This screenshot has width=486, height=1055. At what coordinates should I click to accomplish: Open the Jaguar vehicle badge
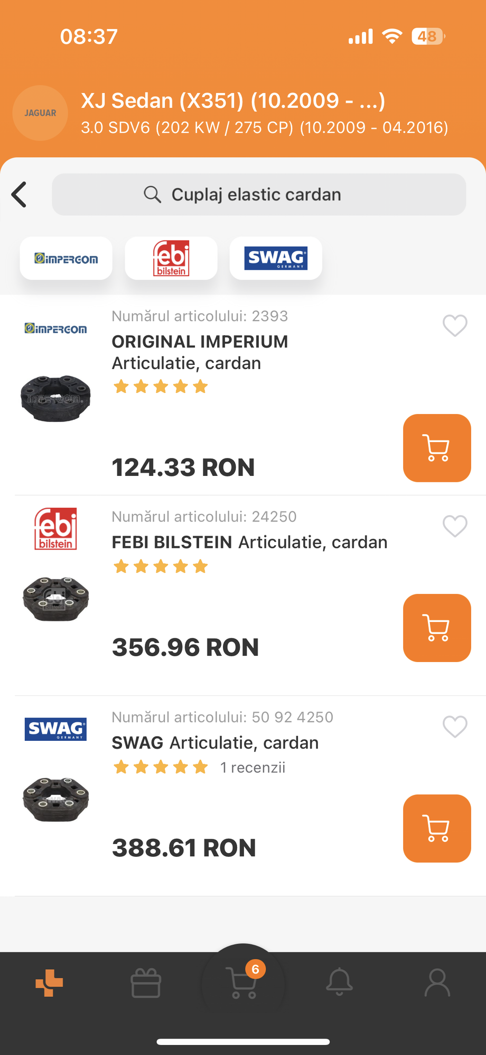[40, 113]
